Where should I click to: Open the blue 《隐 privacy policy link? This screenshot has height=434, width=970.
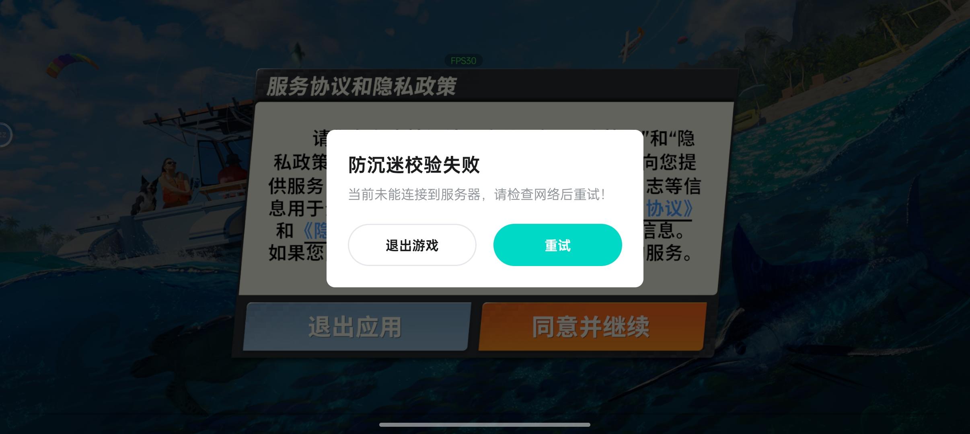tap(315, 231)
